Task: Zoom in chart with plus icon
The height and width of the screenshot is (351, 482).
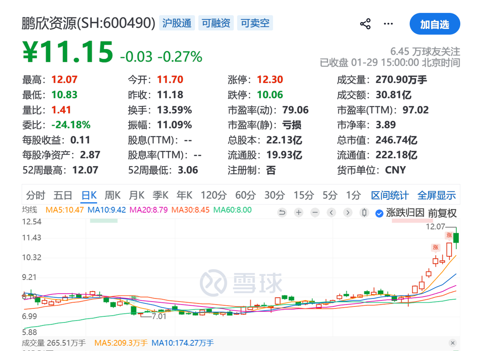Action: tap(298, 213)
